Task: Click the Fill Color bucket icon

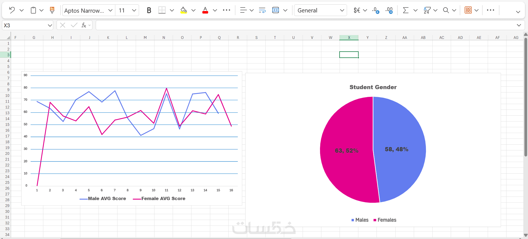Action: (183, 10)
